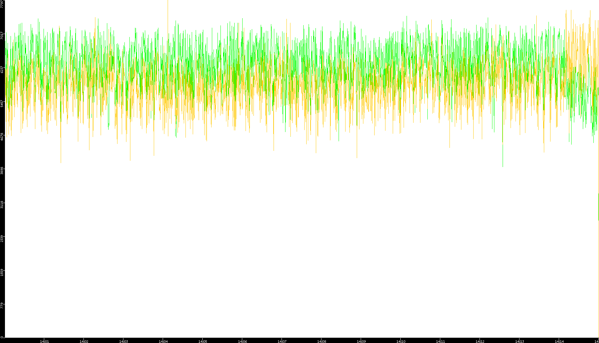599x343 pixels.
Task: Click the 14:01 time axis label
Action: 44,341
